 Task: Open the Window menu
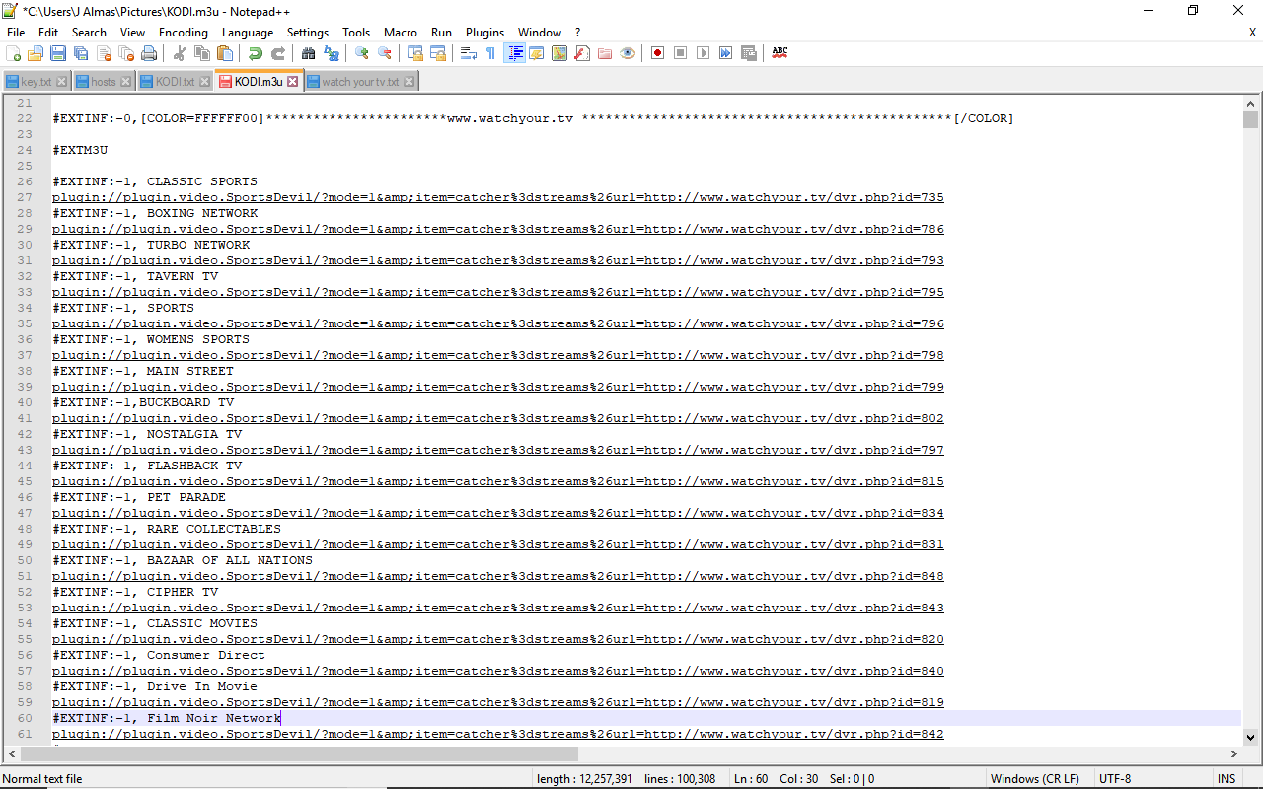tap(540, 33)
